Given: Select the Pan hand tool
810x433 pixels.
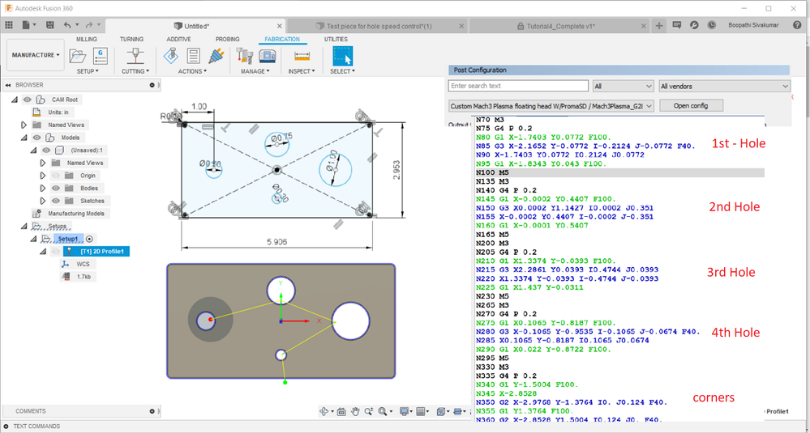Looking at the screenshot, I should click(355, 411).
